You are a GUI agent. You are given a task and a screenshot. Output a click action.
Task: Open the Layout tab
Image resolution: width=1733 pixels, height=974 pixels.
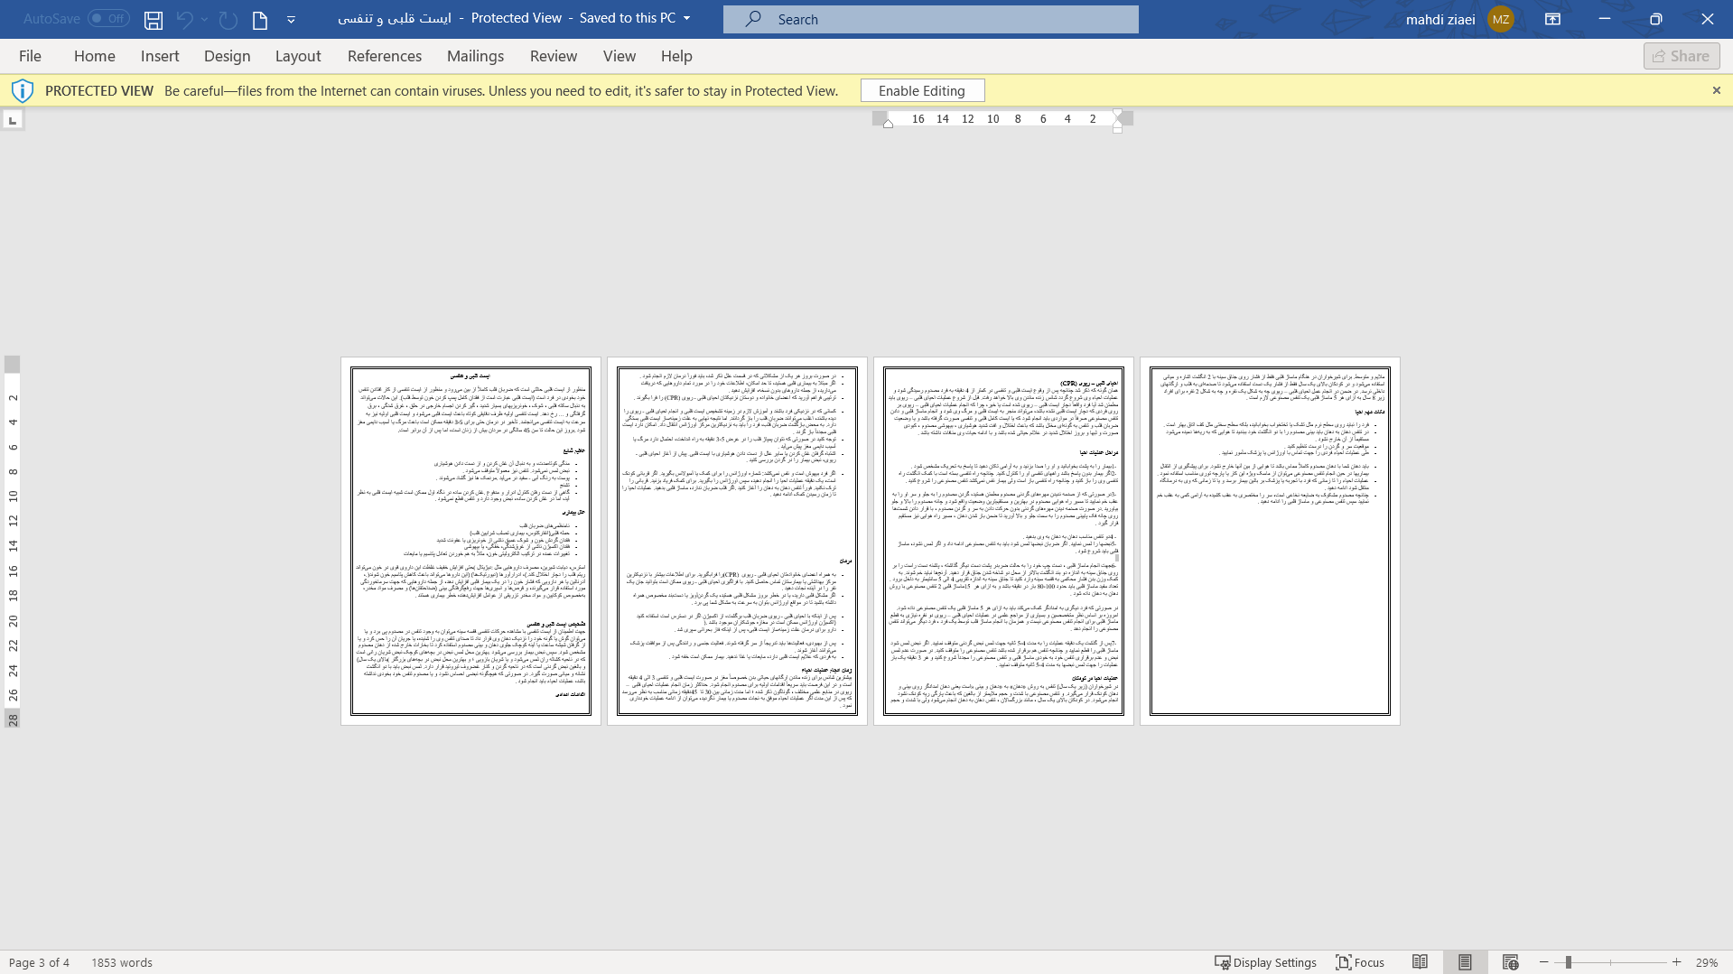(x=298, y=56)
